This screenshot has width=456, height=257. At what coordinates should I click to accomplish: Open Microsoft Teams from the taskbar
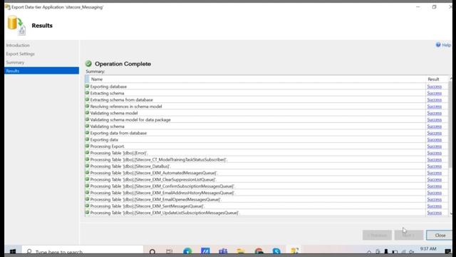click(x=223, y=251)
